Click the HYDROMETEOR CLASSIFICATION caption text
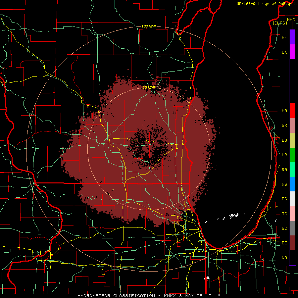This screenshot has width=298, height=298. tap(116, 296)
